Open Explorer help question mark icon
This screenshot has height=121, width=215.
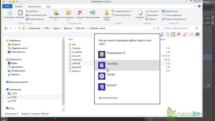pos(199,6)
